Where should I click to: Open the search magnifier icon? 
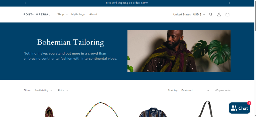pyautogui.click(x=211, y=14)
